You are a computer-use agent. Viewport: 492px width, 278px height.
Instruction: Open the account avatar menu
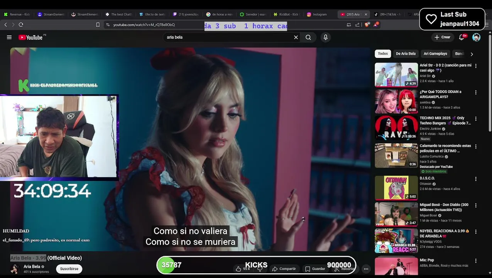[x=476, y=37]
